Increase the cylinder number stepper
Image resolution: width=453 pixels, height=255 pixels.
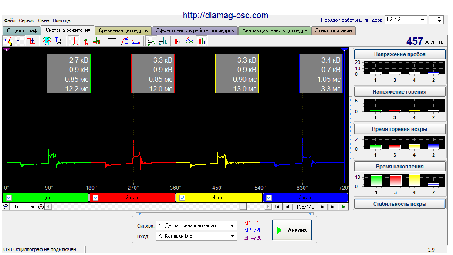click(439, 18)
